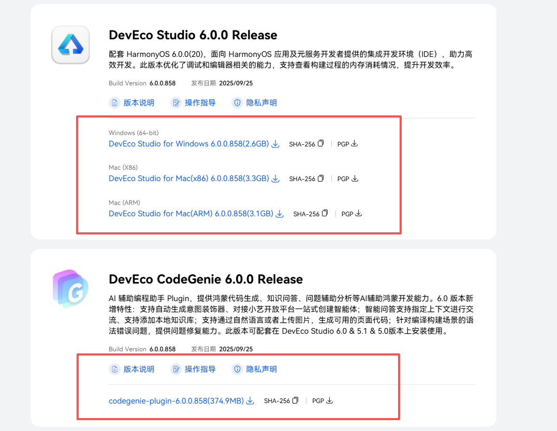The width and height of the screenshot is (557, 431).
Task: Click download arrow after Mac(x86) 3.3GB link
Action: (x=276, y=179)
